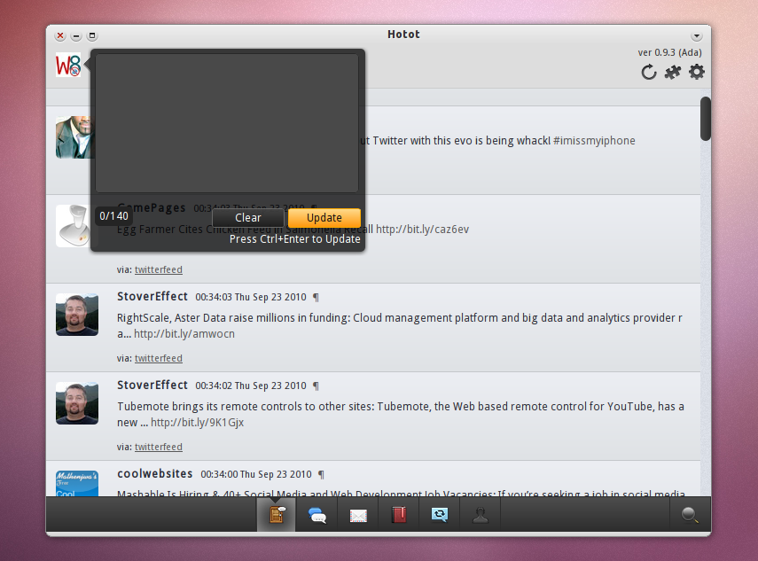Click the Clear button
The width and height of the screenshot is (758, 561).
[x=248, y=218]
